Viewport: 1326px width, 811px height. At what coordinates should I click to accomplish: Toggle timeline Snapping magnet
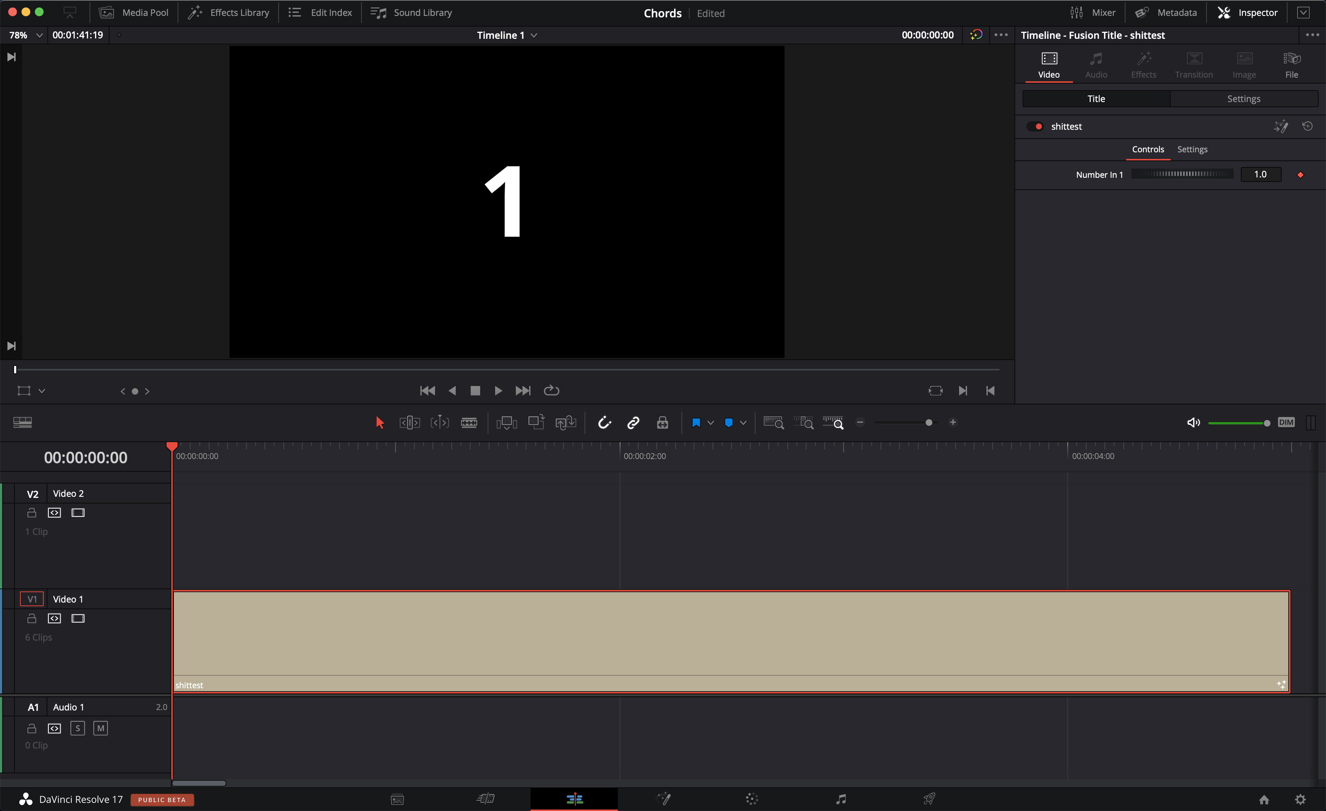pyautogui.click(x=604, y=423)
